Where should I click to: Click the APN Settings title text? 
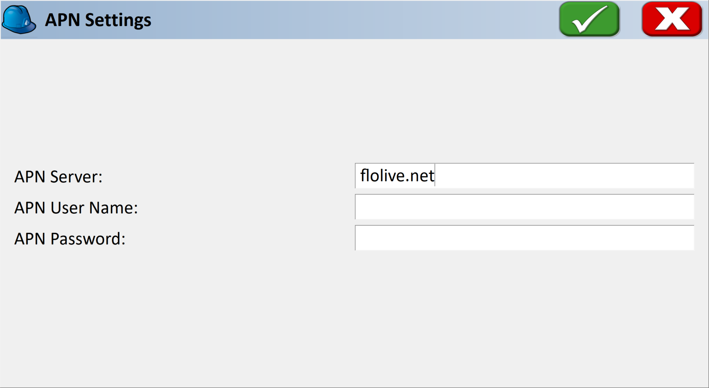tap(98, 20)
